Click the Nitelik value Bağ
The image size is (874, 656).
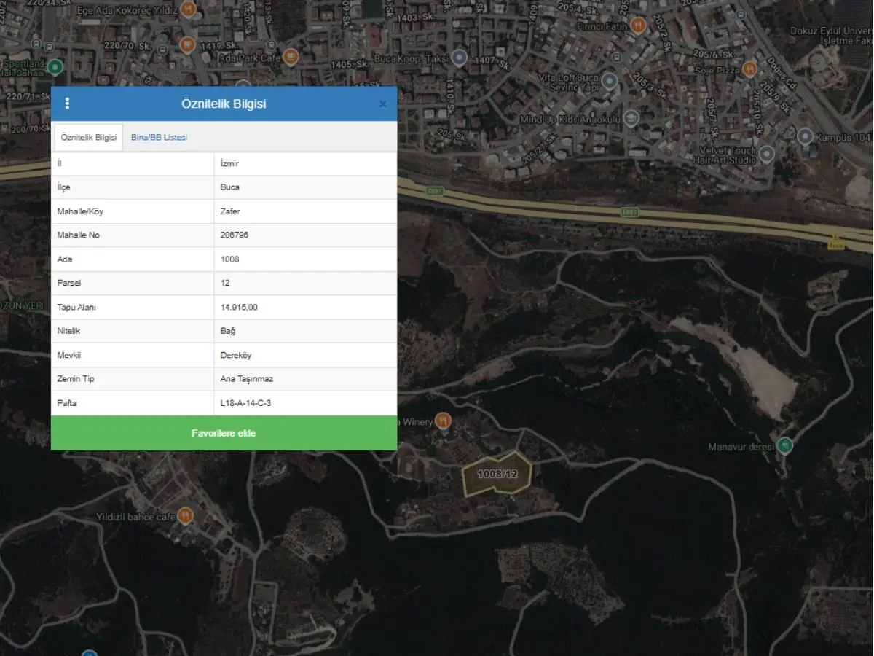point(228,331)
